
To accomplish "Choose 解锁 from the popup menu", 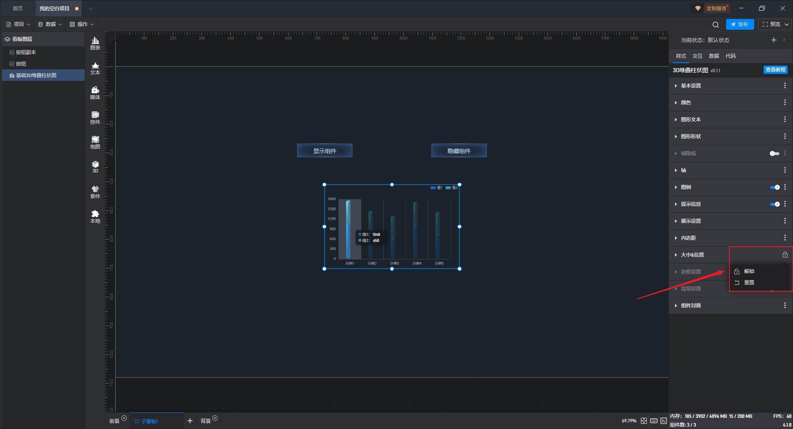I will (x=749, y=271).
